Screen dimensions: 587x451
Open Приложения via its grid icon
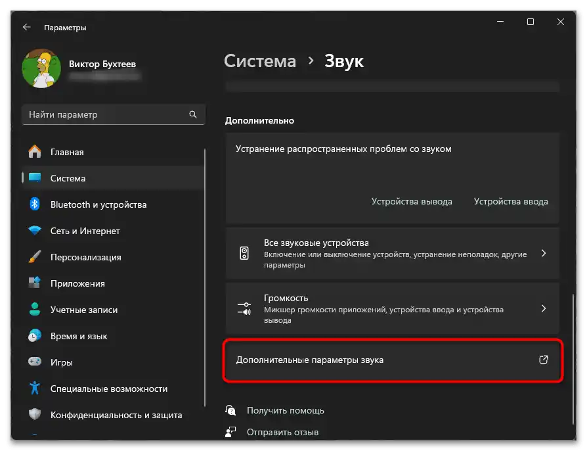pyautogui.click(x=36, y=283)
